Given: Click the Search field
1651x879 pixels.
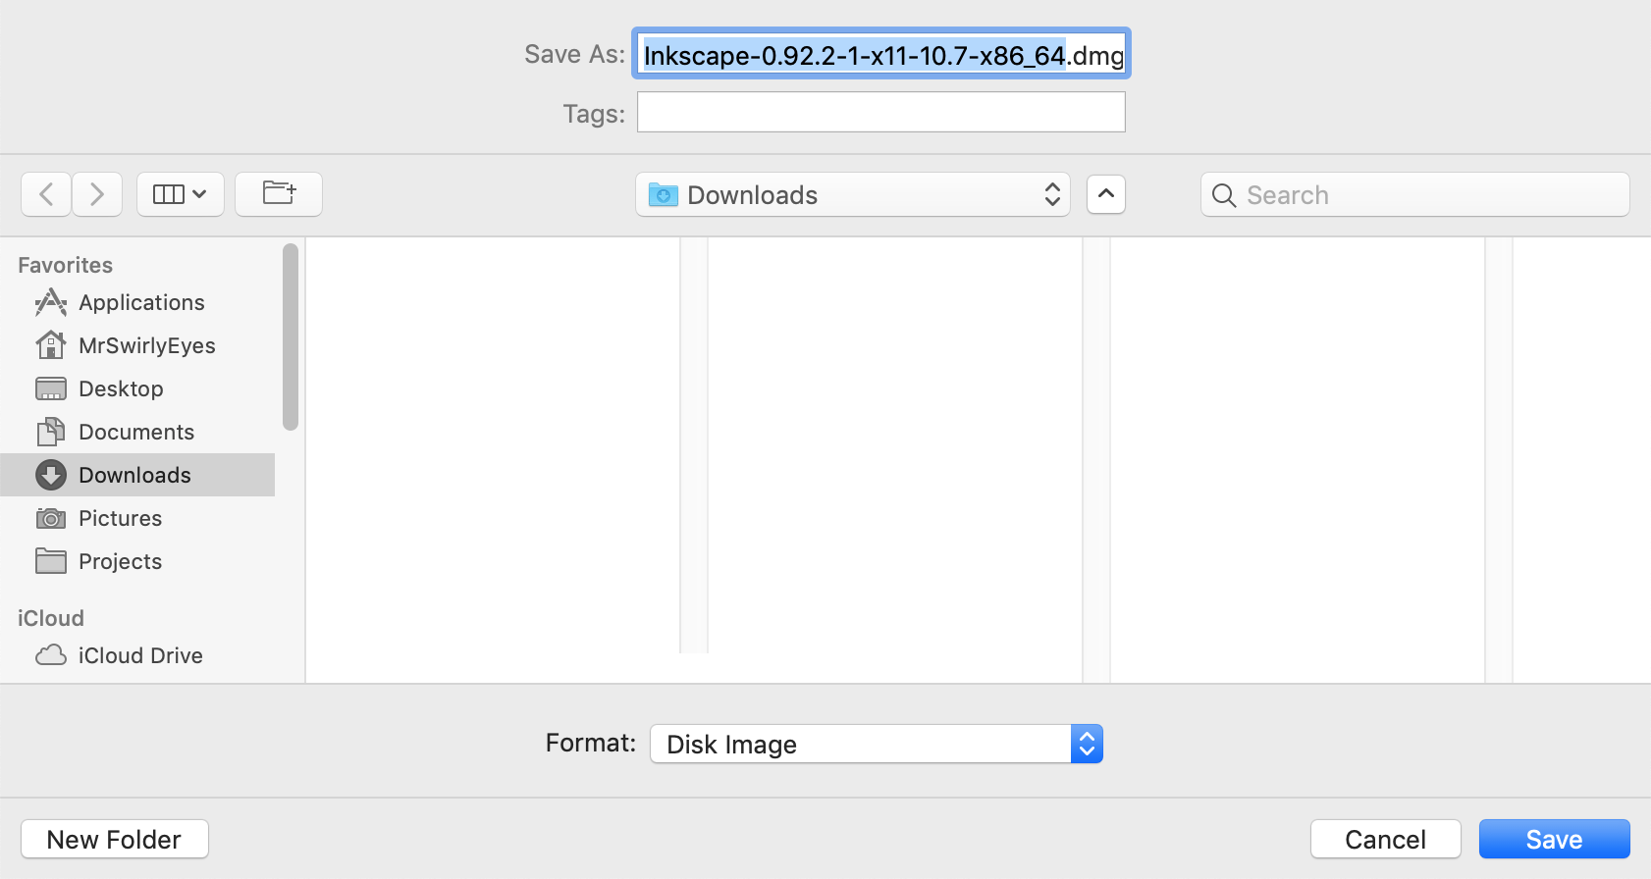Looking at the screenshot, I should pyautogui.click(x=1414, y=194).
